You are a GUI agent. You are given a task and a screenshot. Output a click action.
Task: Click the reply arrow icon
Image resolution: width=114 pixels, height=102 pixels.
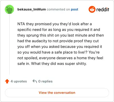[35, 81]
